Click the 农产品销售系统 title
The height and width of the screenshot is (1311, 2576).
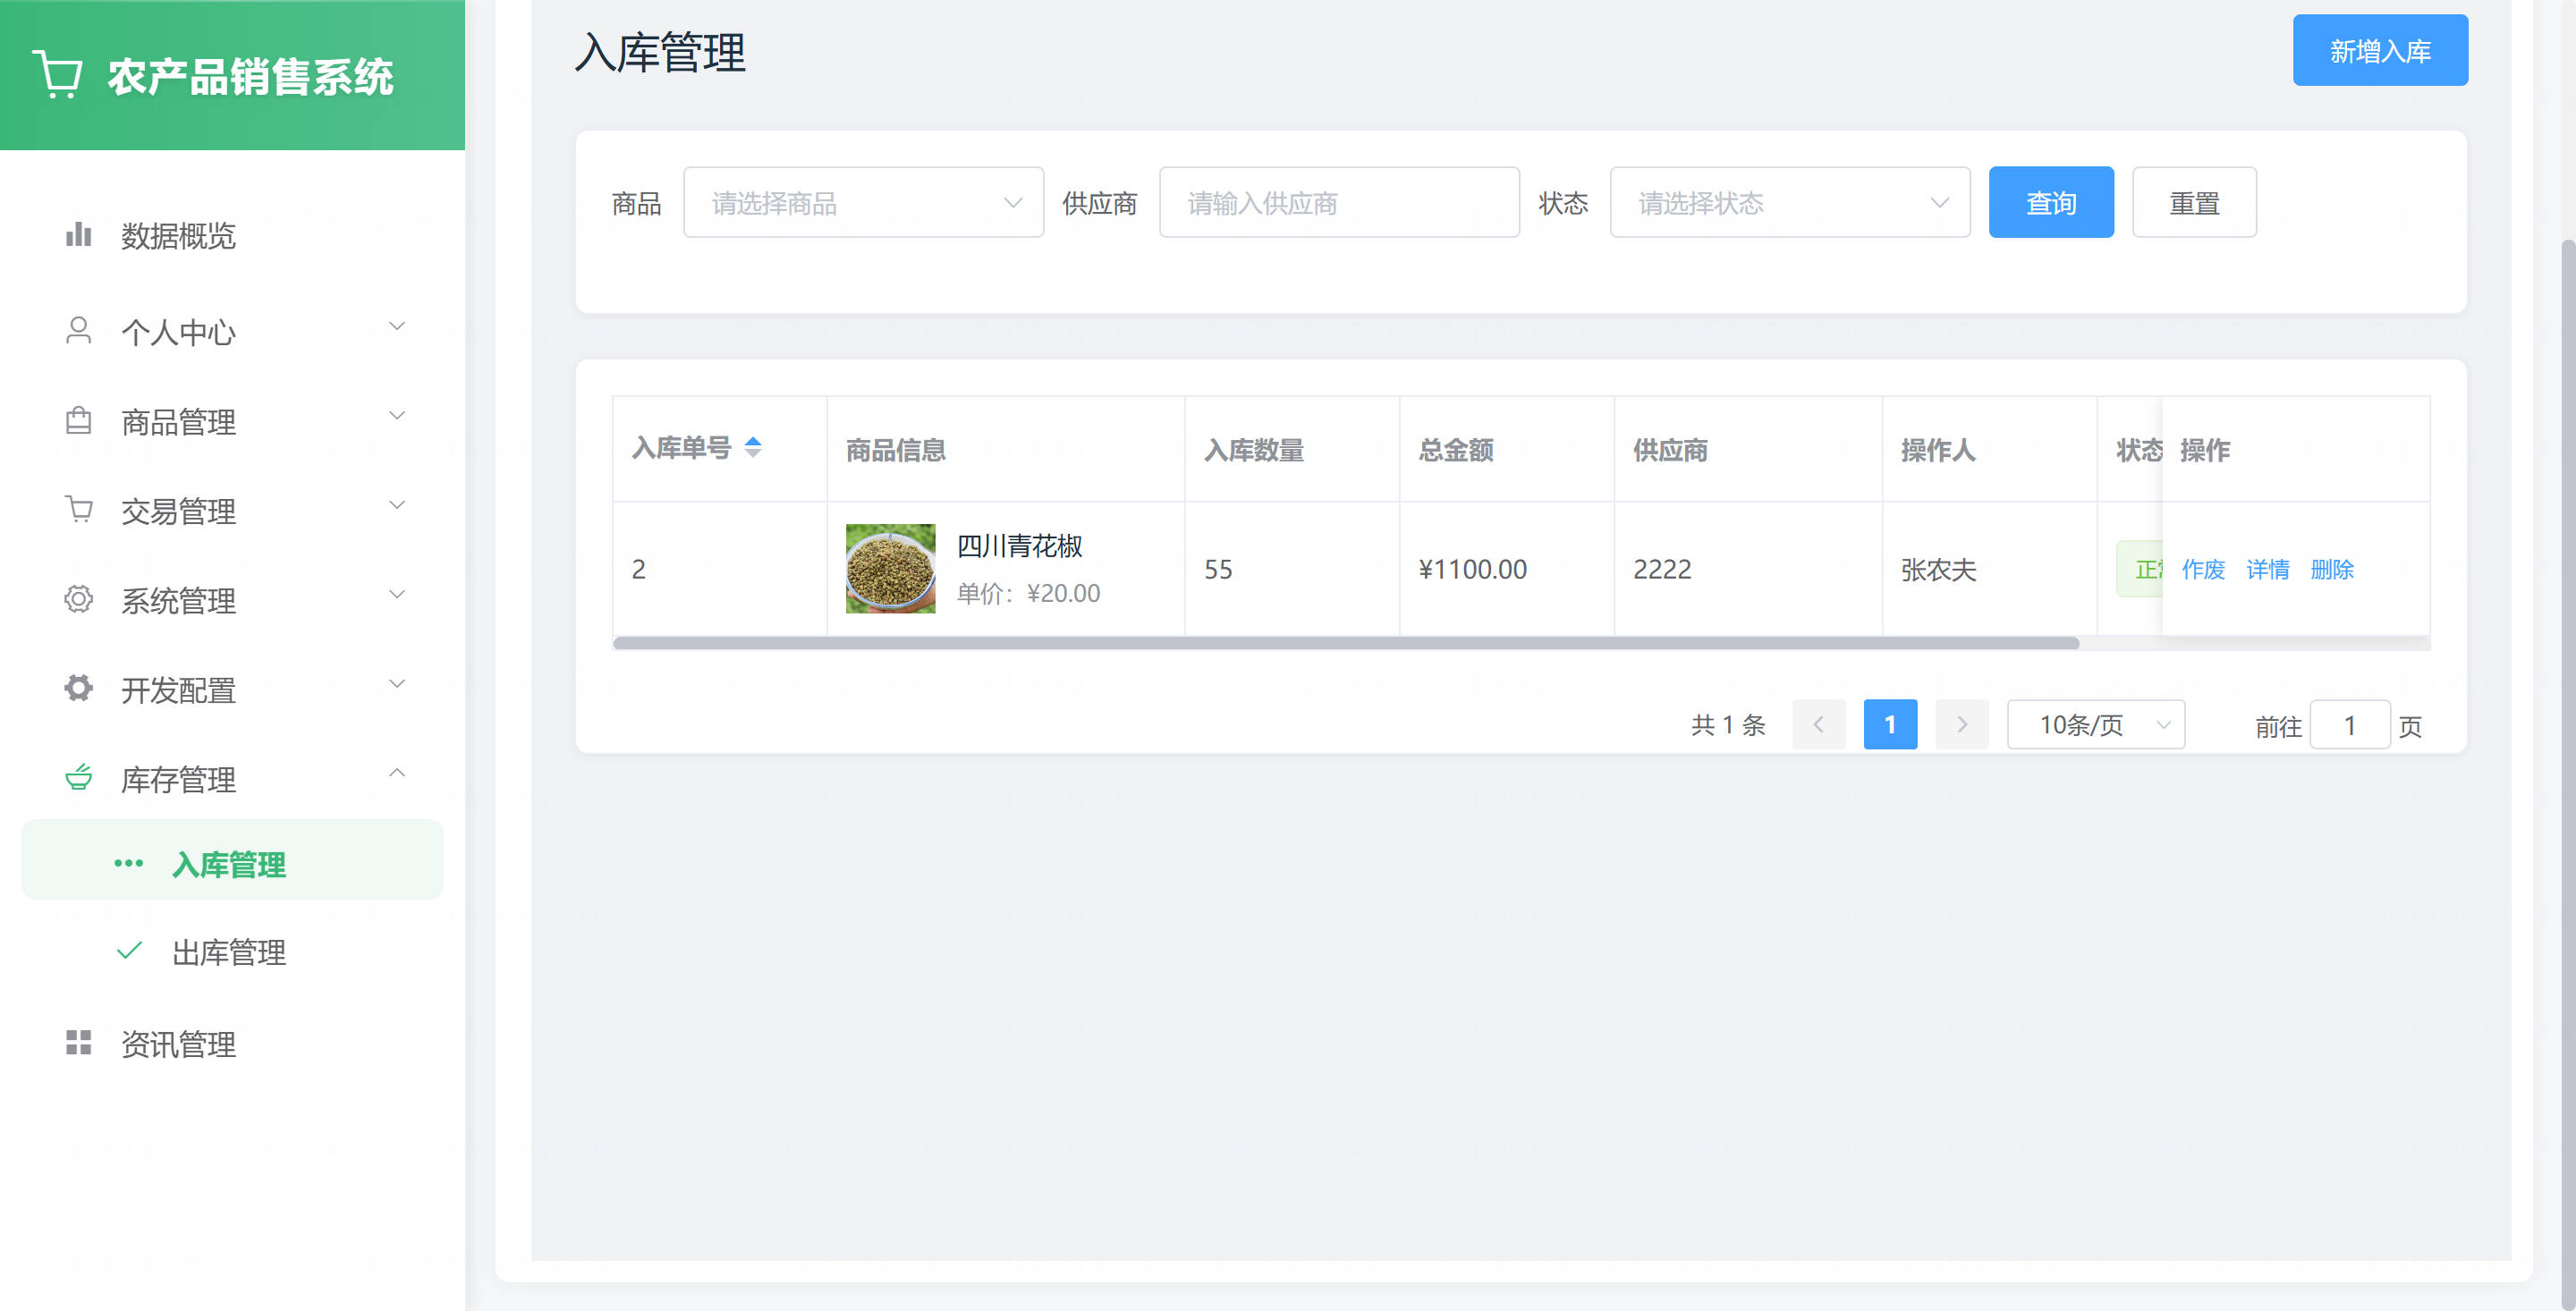point(250,77)
